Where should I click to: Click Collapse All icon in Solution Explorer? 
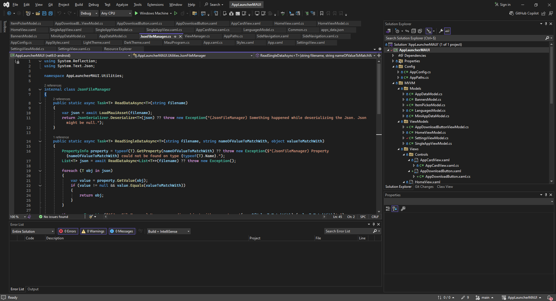pyautogui.click(x=413, y=31)
